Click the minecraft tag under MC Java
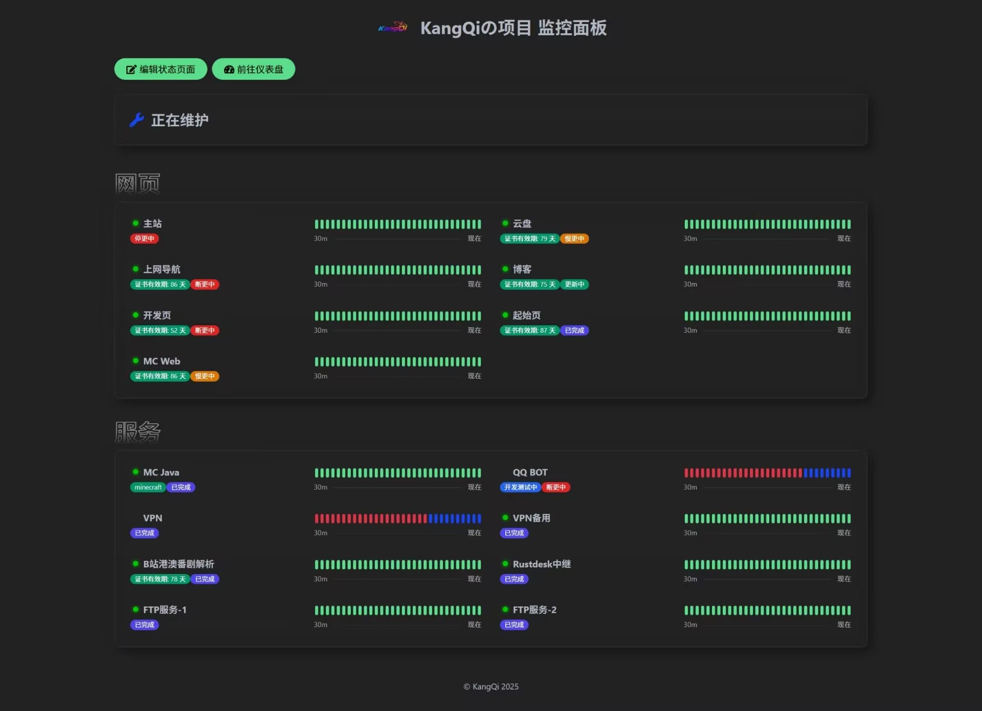The height and width of the screenshot is (711, 982). [148, 488]
